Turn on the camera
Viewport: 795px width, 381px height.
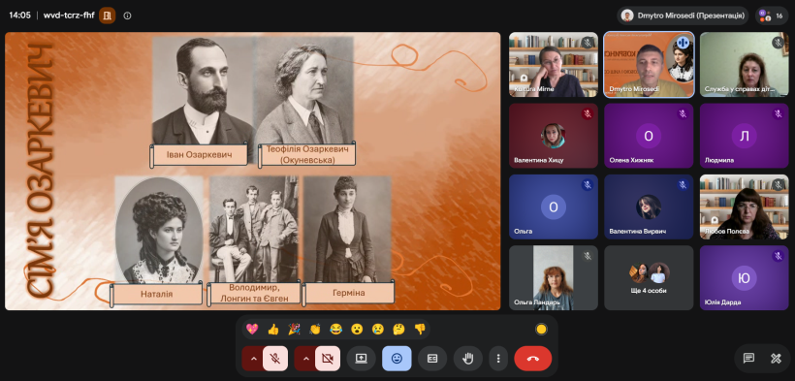point(328,358)
